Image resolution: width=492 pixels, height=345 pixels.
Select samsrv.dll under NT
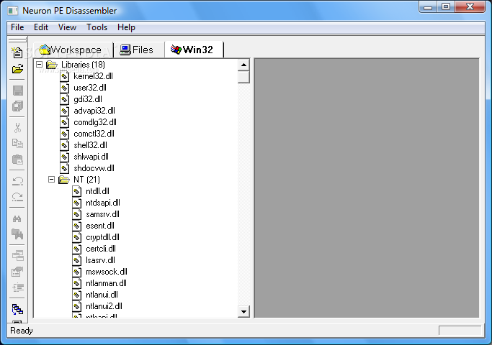[x=102, y=214]
